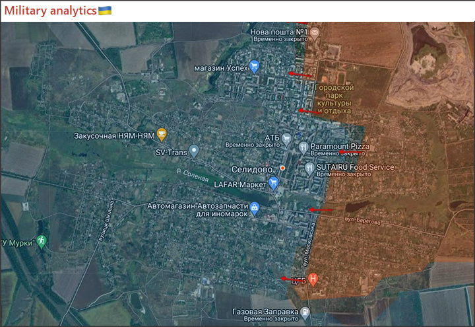This screenshot has height=327, width=475.
Task: Select the Paramount Pizza restaurant icon
Action: [303, 147]
